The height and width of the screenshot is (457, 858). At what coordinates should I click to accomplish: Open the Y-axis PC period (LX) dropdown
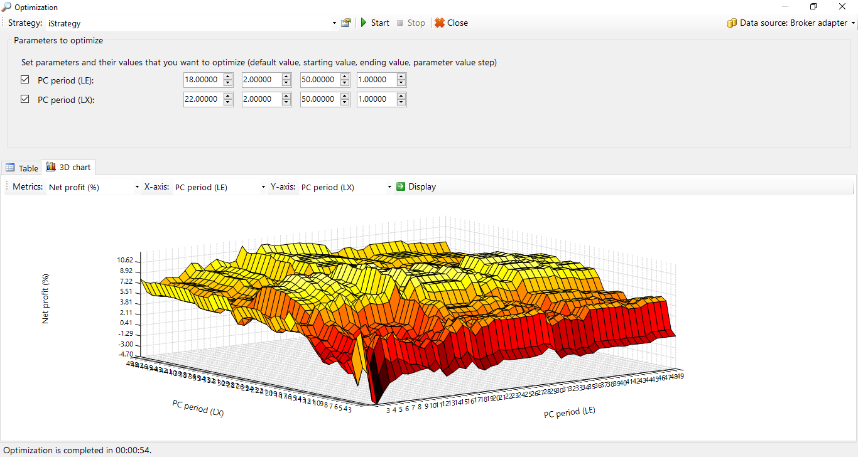(x=389, y=187)
